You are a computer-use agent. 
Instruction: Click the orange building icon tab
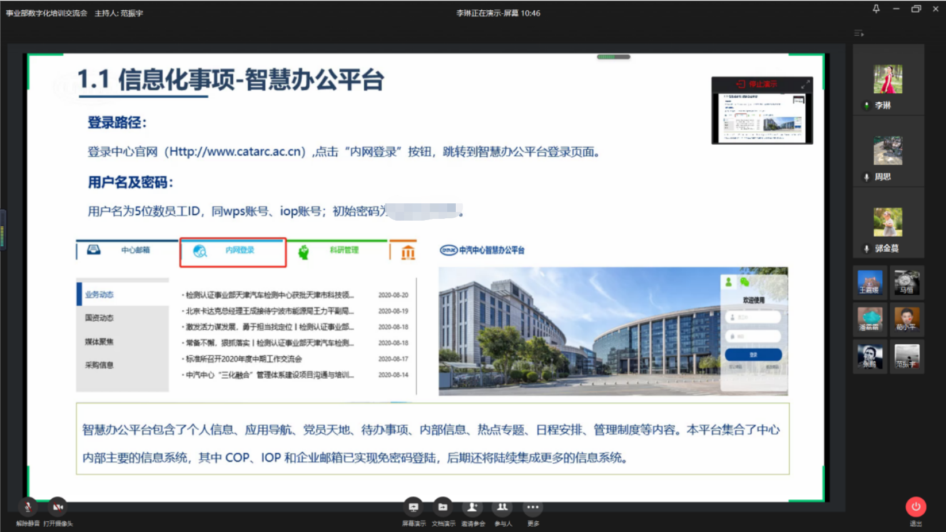pos(408,252)
